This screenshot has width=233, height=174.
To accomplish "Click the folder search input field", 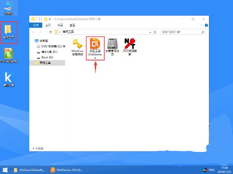I will click(x=183, y=32).
